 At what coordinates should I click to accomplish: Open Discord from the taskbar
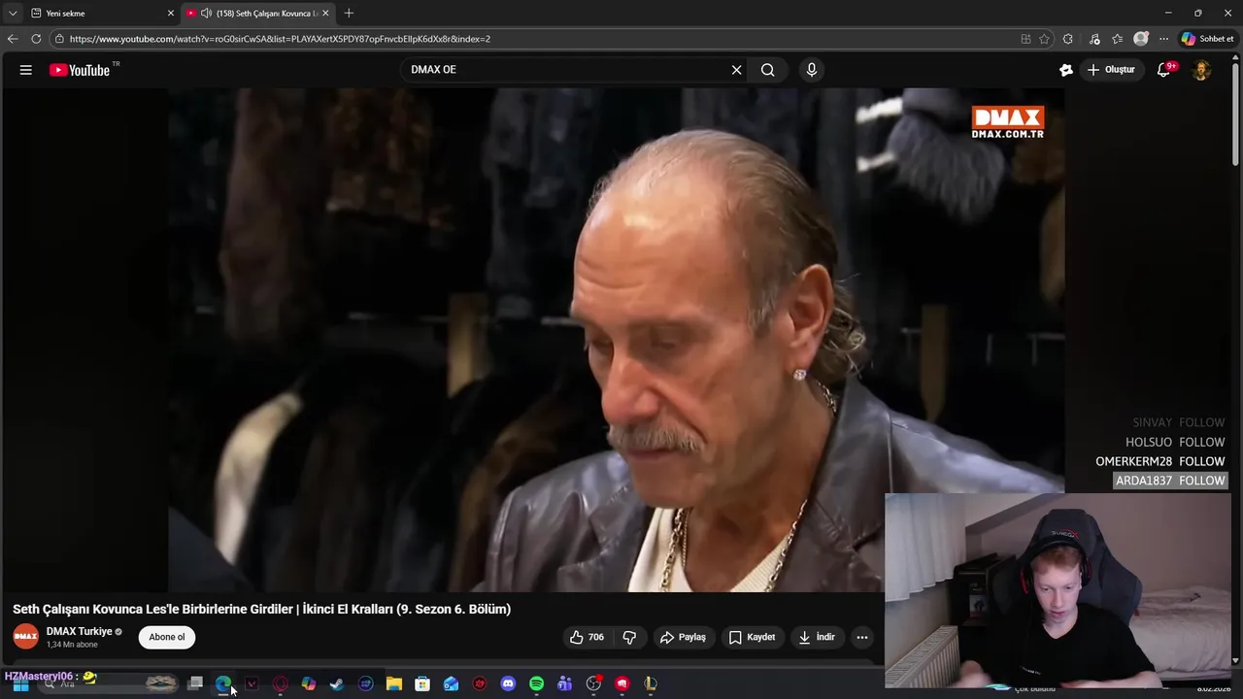pos(508,684)
